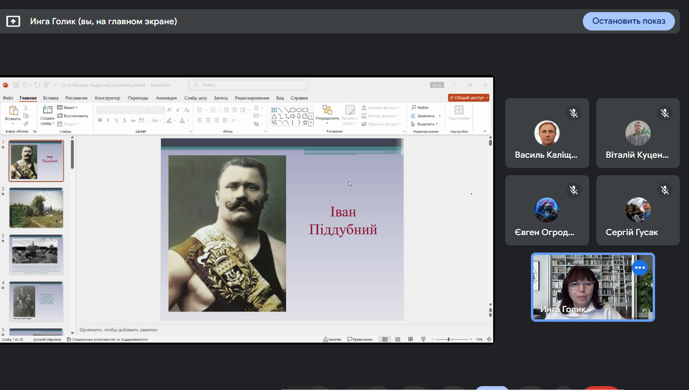This screenshot has width=689, height=390.
Task: Switch to slide sorter view icon
Action: click(x=398, y=339)
